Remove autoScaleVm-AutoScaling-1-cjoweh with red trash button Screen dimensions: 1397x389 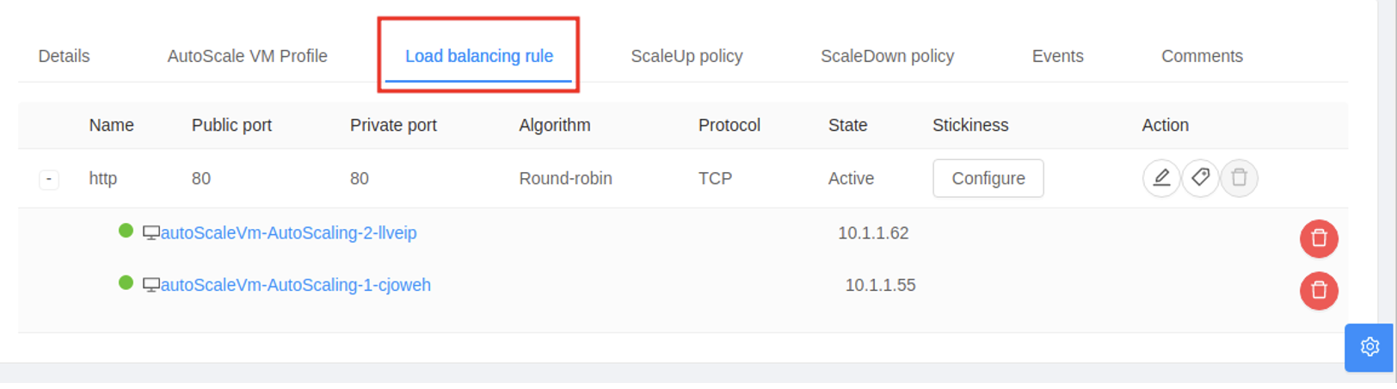[x=1319, y=291]
